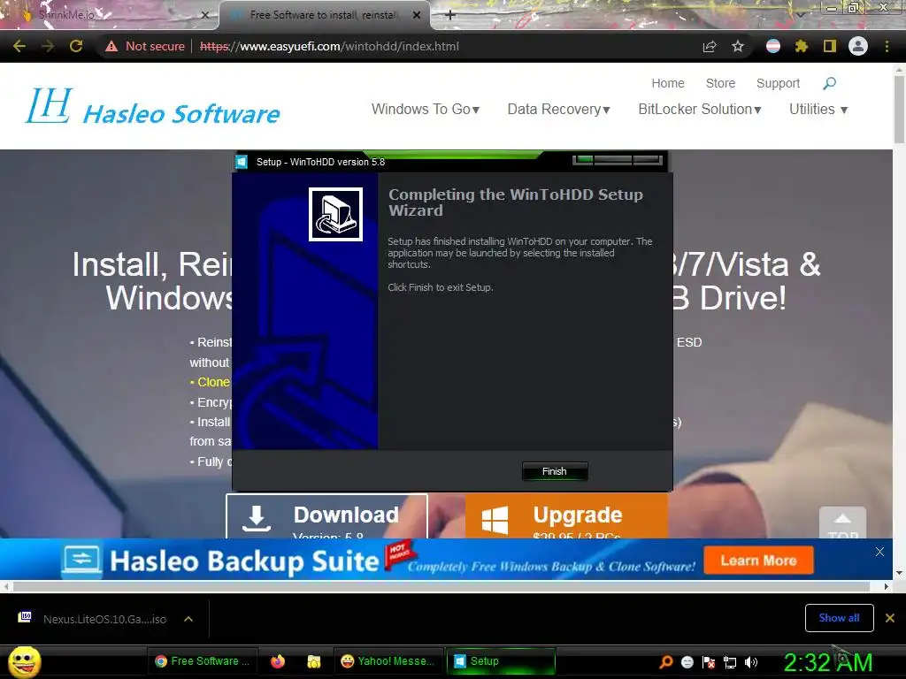
Task: Open the Chrome profile avatar
Action: click(x=858, y=46)
